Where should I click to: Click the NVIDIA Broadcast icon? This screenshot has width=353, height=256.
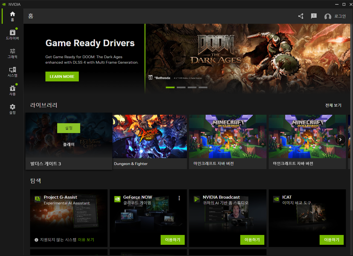(197, 199)
